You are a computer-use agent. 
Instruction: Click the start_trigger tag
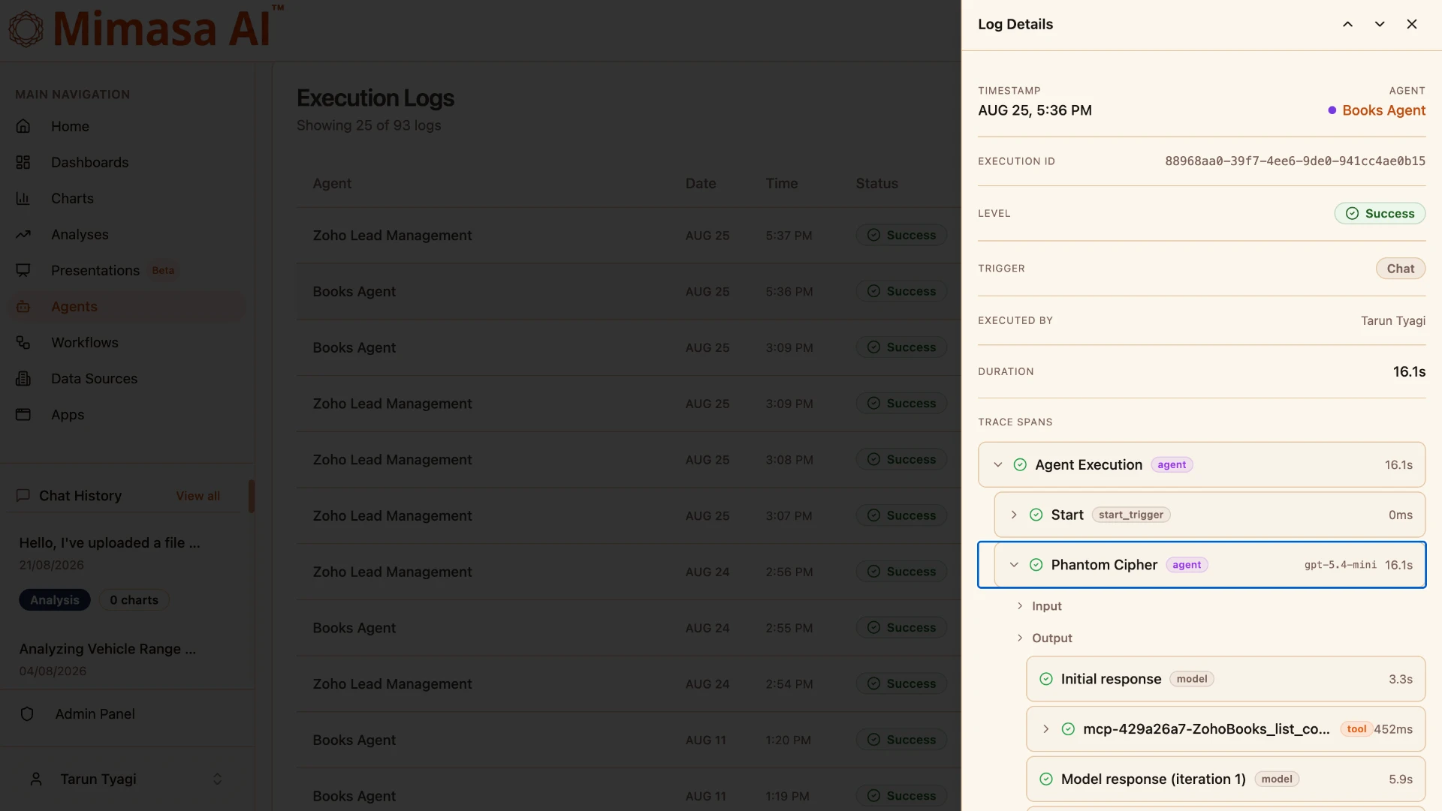(x=1130, y=515)
